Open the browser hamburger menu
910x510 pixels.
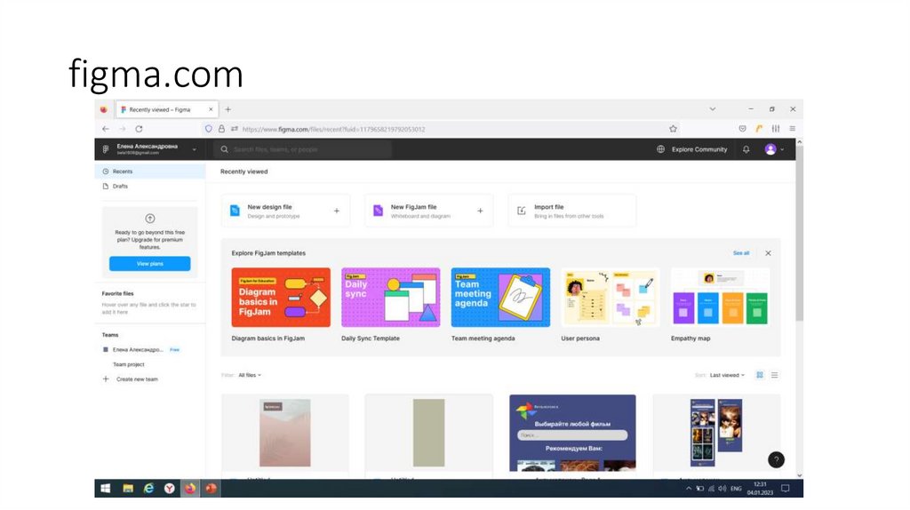(792, 129)
